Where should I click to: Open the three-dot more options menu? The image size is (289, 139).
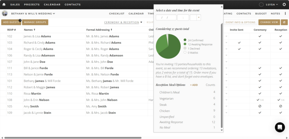click(x=285, y=13)
